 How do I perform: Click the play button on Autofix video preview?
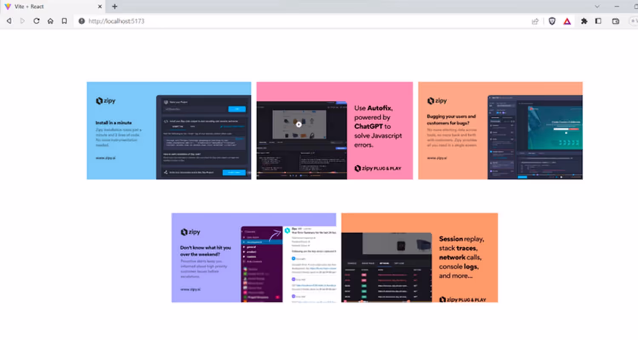(x=299, y=125)
